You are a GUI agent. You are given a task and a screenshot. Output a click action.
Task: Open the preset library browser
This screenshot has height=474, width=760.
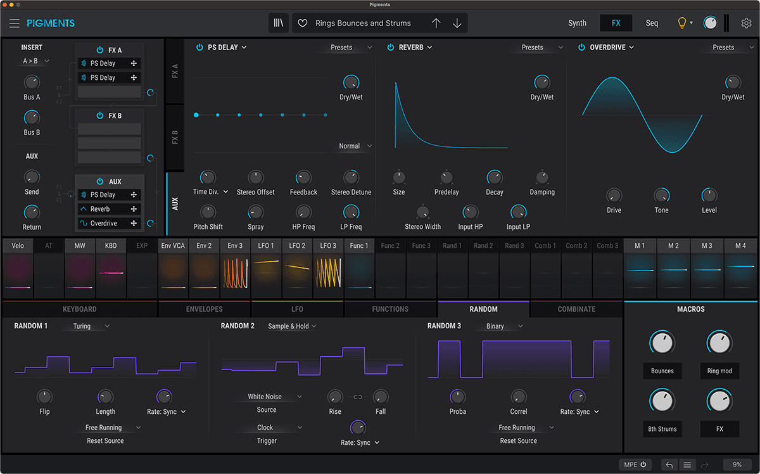279,23
